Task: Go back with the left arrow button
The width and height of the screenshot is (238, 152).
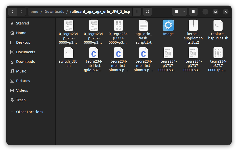Action: [13, 12]
